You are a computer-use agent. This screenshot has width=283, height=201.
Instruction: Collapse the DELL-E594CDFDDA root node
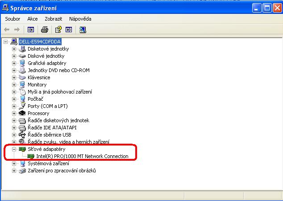(6, 42)
